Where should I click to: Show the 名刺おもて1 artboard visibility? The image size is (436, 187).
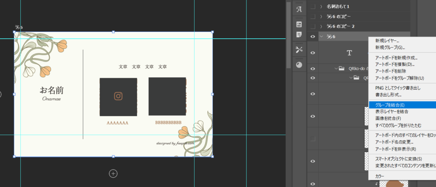click(x=313, y=7)
